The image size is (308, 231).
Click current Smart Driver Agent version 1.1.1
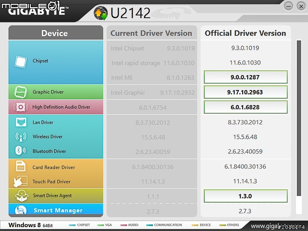click(x=153, y=196)
